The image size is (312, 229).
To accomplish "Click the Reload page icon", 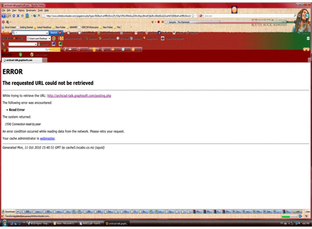I will tap(14, 16).
